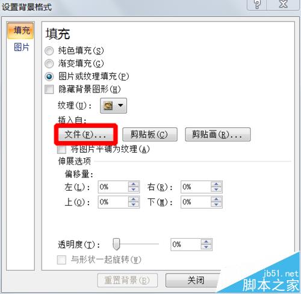Viewport: 301px width, 294px height.
Task: Click the 左(L) offset input field
Action: (x=113, y=187)
